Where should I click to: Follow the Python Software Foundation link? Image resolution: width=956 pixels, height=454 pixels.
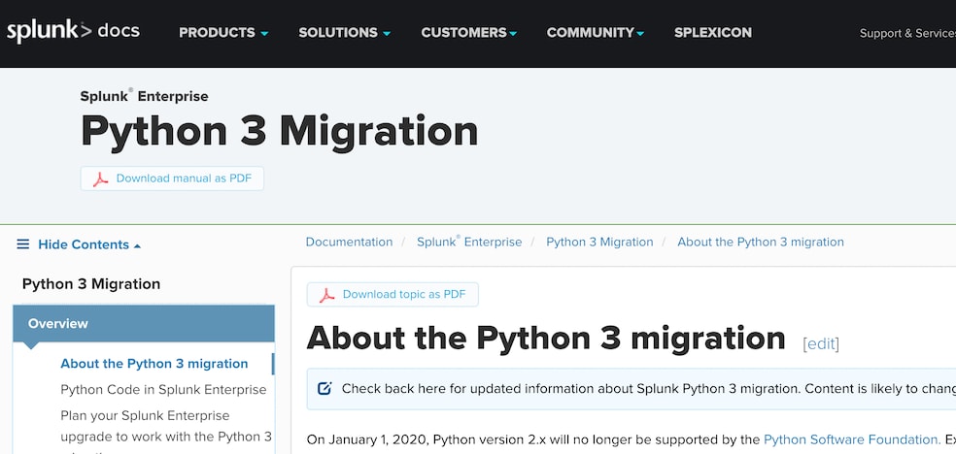[x=851, y=439]
